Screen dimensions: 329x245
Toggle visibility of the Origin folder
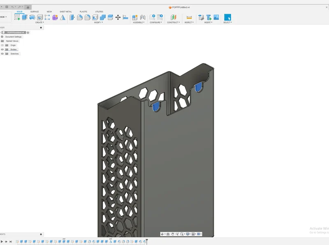(2, 45)
